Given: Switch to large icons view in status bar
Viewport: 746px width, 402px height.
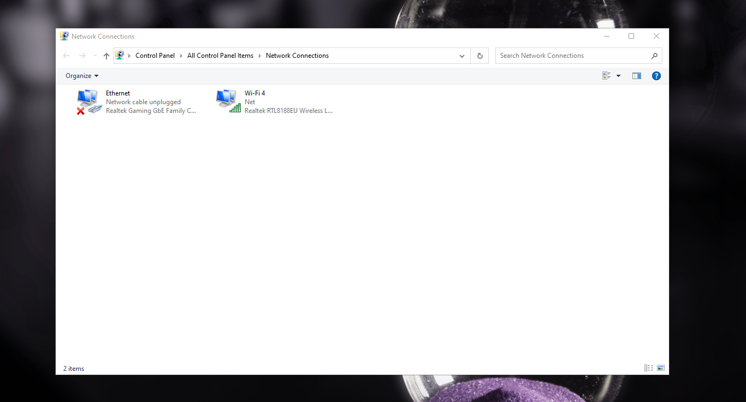Looking at the screenshot, I should click(661, 368).
